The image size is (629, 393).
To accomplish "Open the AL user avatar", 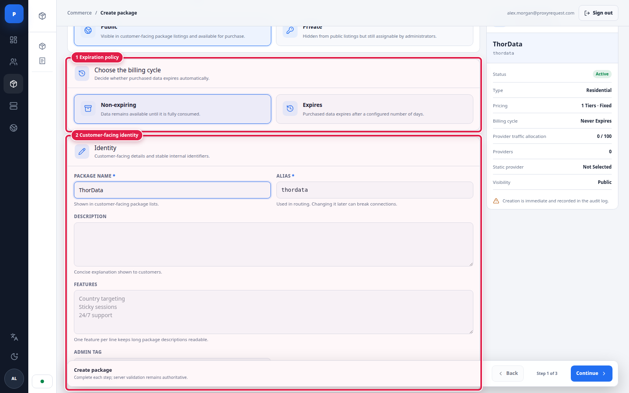I will pyautogui.click(x=14, y=378).
